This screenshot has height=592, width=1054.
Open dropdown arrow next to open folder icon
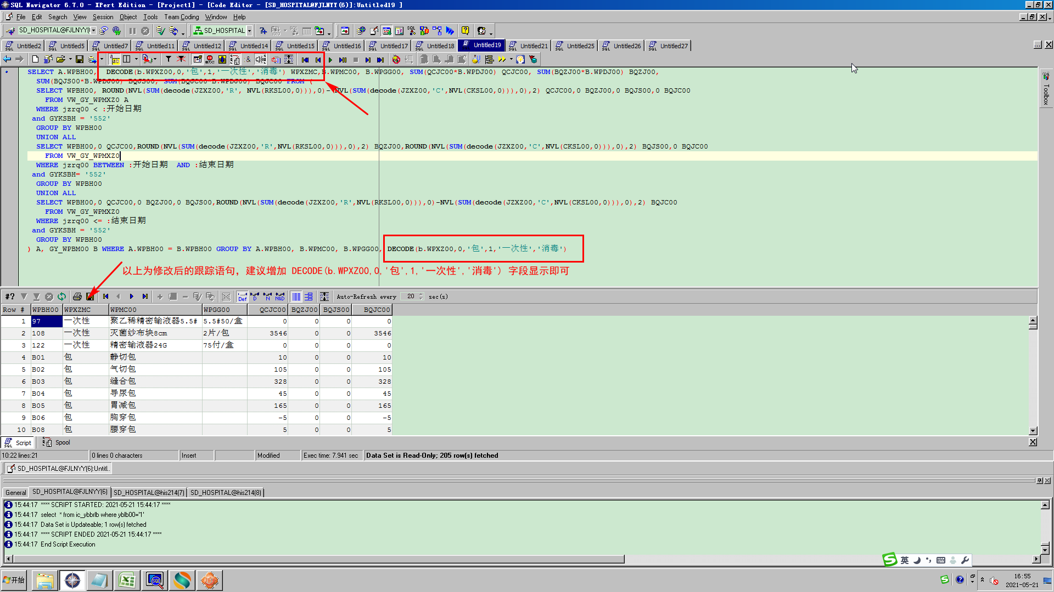[70, 59]
